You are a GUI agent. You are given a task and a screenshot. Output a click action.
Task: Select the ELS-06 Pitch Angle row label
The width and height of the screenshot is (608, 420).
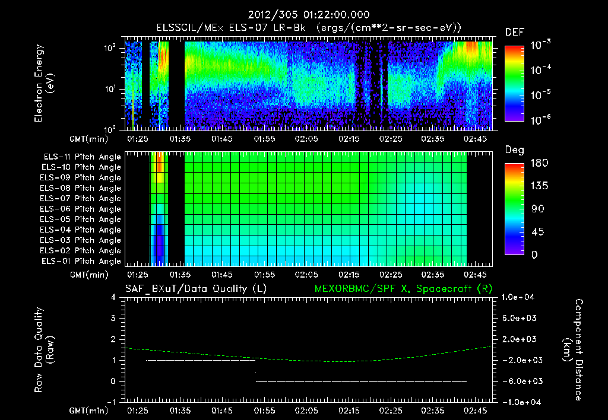81,209
